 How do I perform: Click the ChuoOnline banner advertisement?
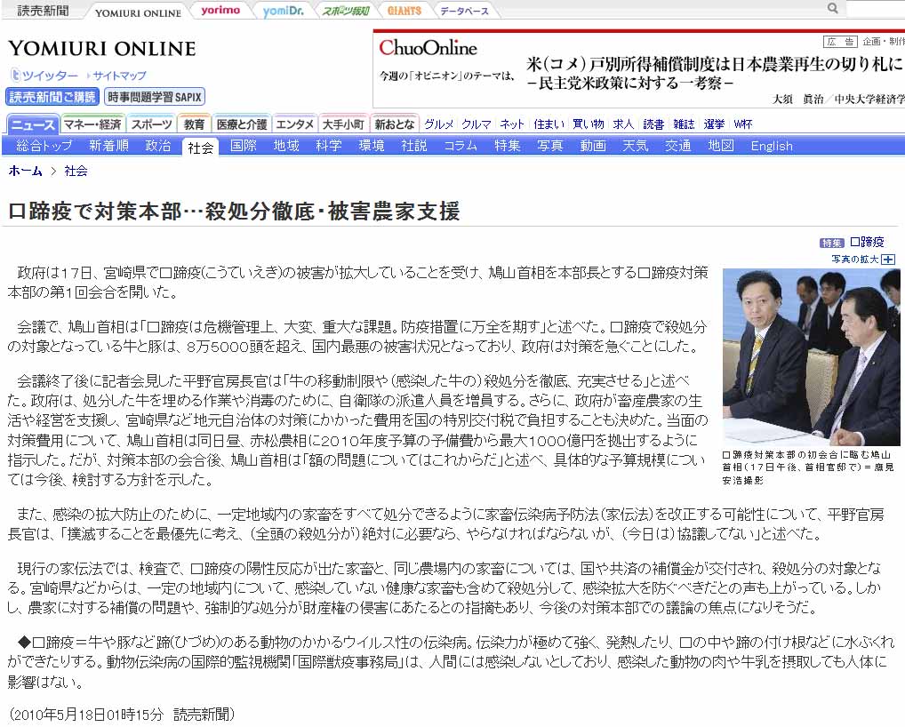[638, 68]
